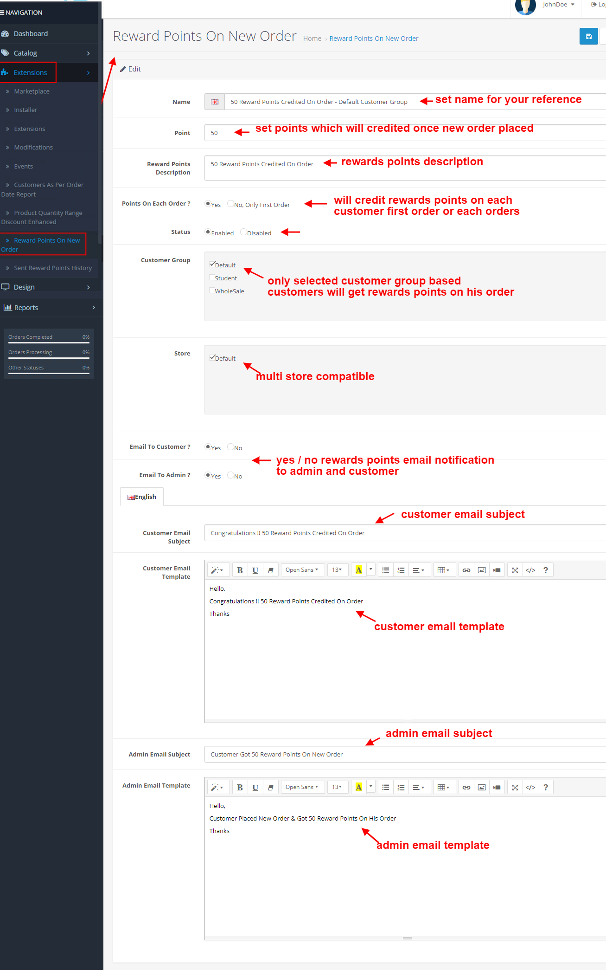The width and height of the screenshot is (606, 970).
Task: Expand the Design menu chevron
Action: [89, 287]
